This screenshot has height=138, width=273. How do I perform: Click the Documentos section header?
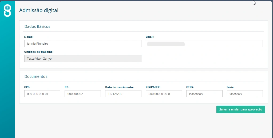tap(36, 76)
